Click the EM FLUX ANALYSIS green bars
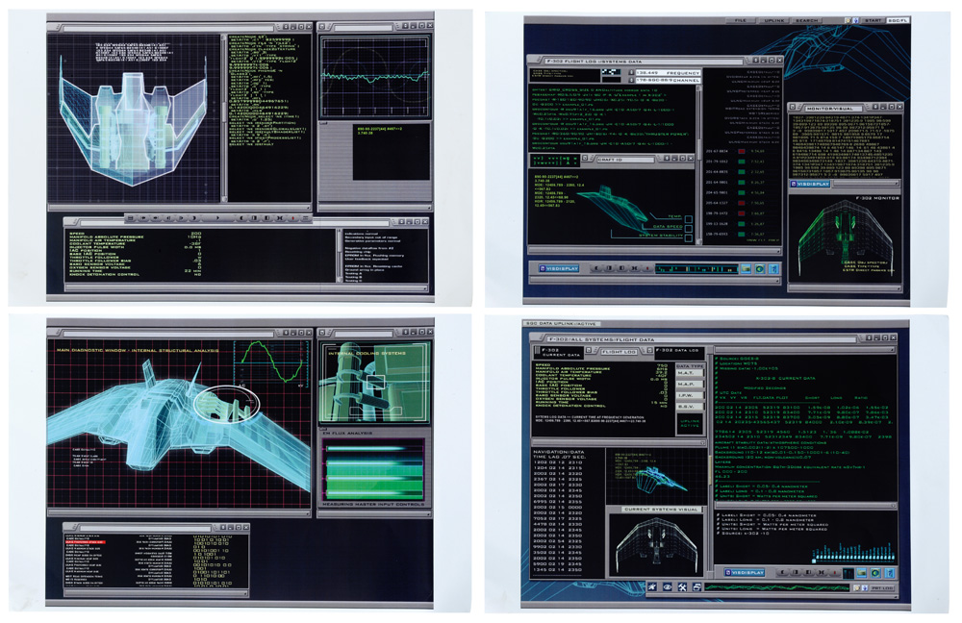This screenshot has height=623, width=962. (x=373, y=470)
